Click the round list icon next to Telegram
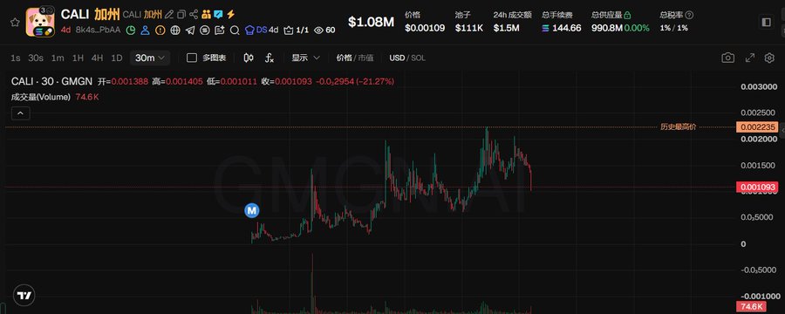 click(x=204, y=30)
